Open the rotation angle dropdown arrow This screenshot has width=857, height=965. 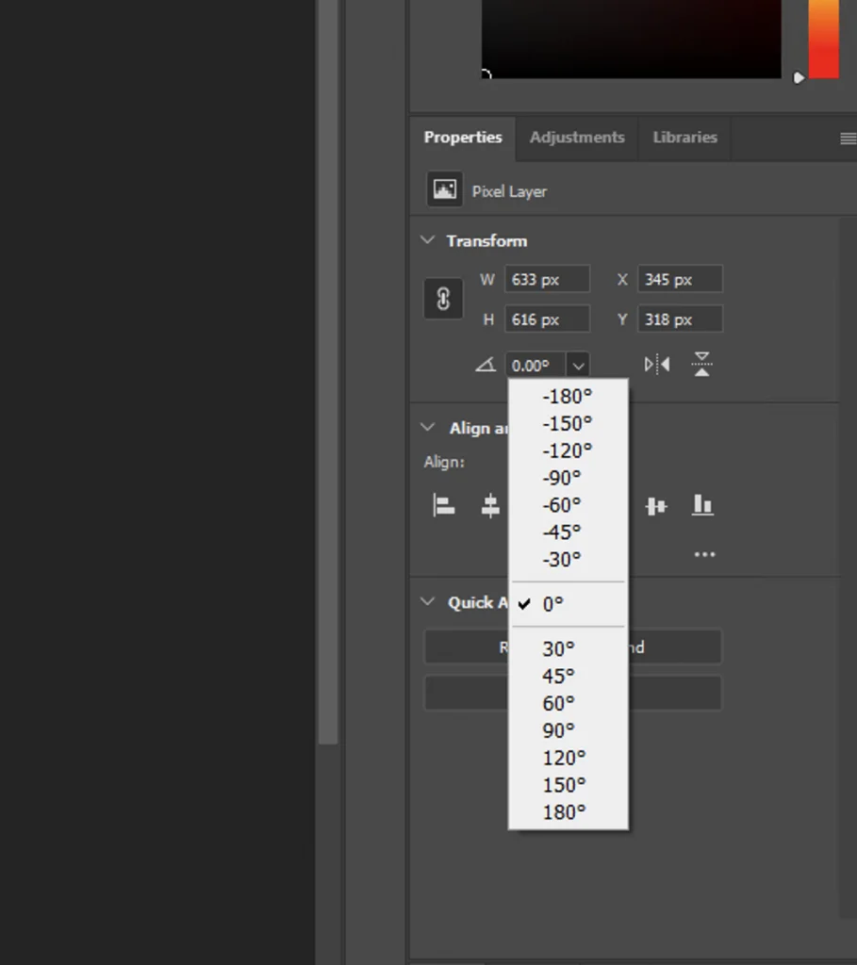click(x=578, y=365)
